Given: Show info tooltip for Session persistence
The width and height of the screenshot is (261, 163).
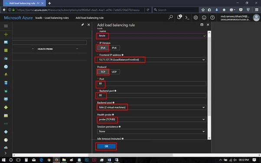Looking at the screenshot, I should [120, 127].
